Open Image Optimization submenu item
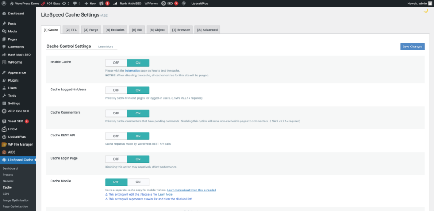The width and height of the screenshot is (434, 211). (16, 200)
